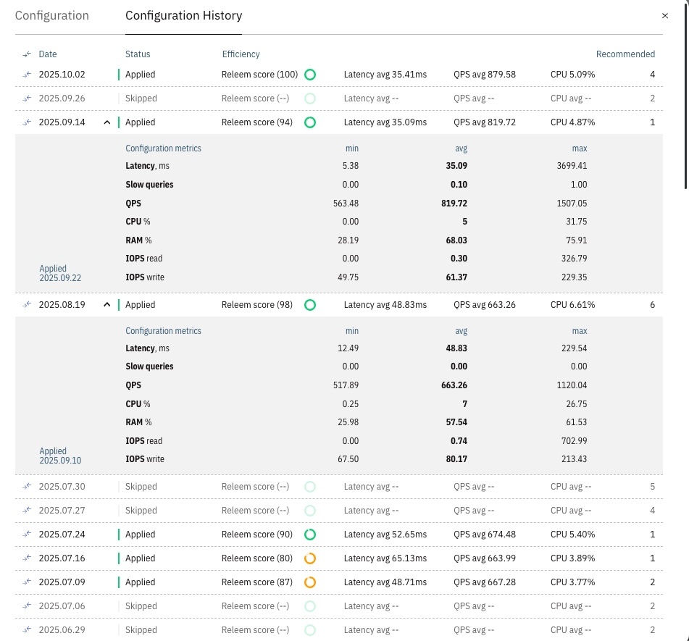Screen dimensions: 689x641
Task: Click compare icon for 2025.08.19 row
Action: point(27,304)
